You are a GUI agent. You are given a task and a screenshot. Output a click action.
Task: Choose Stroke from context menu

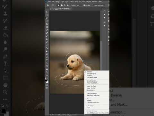click(90, 101)
